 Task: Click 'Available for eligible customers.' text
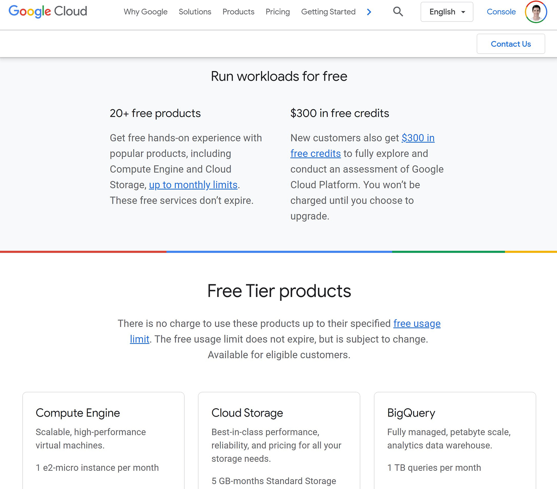coord(279,355)
